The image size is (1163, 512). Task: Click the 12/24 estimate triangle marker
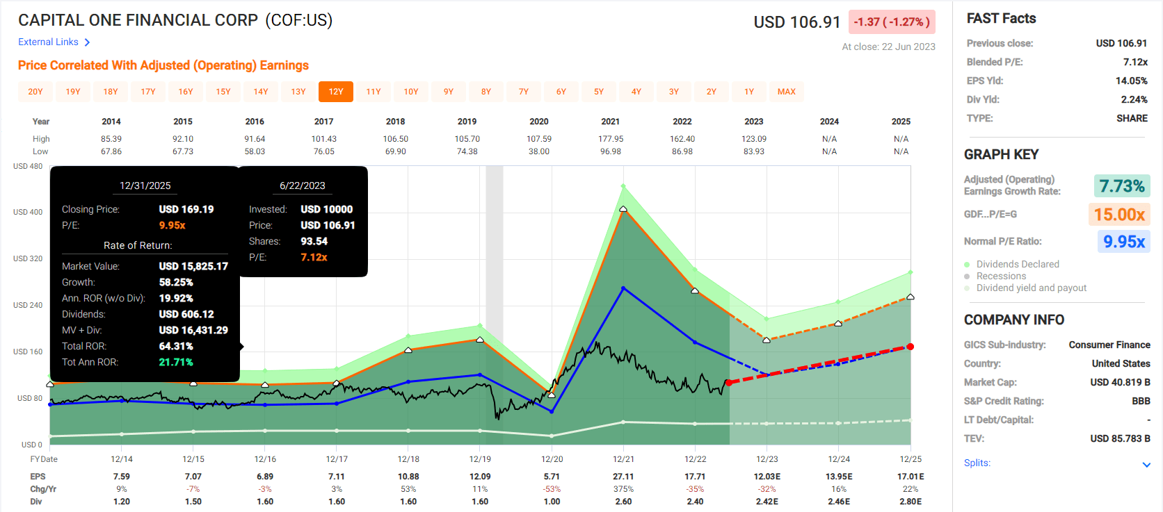[838, 323]
